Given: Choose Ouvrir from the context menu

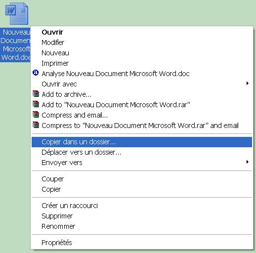Looking at the screenshot, I should 142,32.
